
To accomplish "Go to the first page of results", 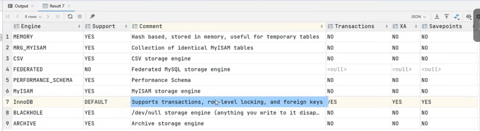I will click(x=8, y=17).
